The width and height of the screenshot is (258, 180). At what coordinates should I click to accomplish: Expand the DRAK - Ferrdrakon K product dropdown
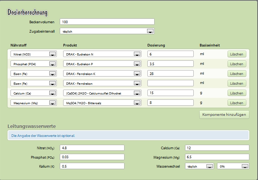coord(102,73)
